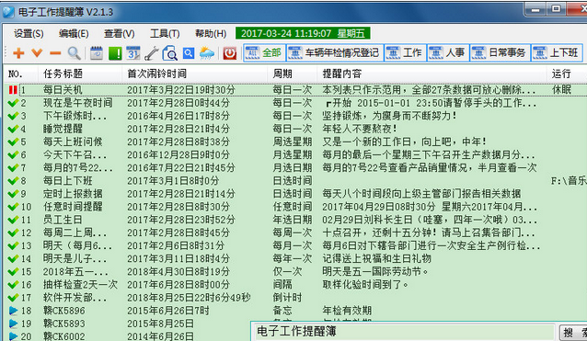Click the green exclamation mark icon
Image resolution: width=587 pixels, height=341 pixels.
coord(115,53)
